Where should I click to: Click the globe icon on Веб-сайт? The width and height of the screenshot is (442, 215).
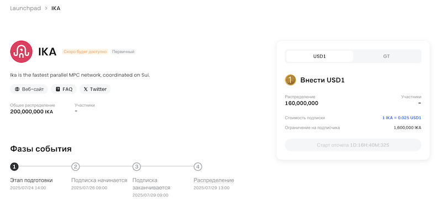[17, 89]
